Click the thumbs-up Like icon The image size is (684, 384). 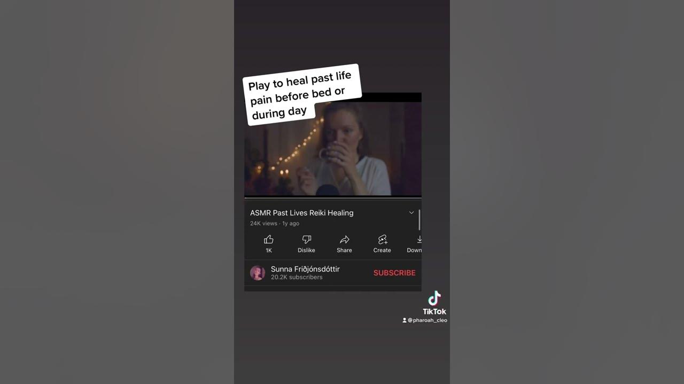269,239
